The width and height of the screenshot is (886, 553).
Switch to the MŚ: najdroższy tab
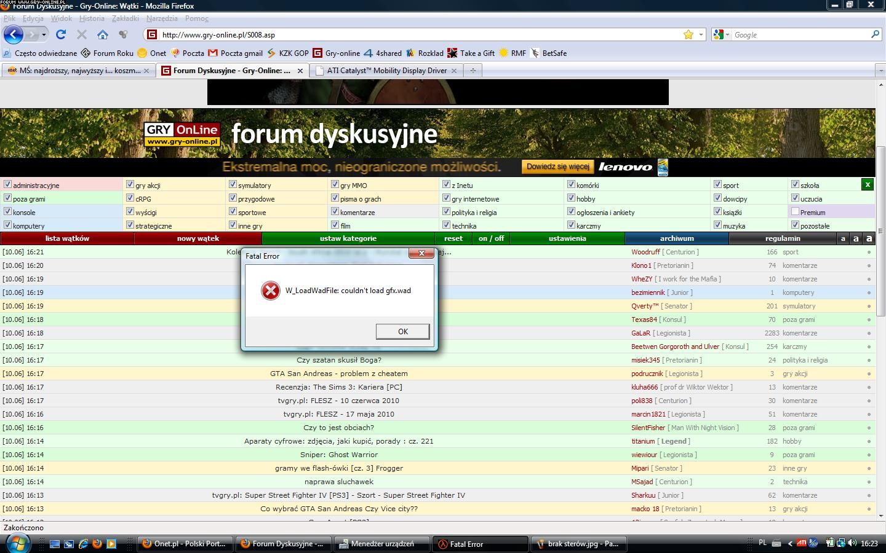tap(78, 71)
